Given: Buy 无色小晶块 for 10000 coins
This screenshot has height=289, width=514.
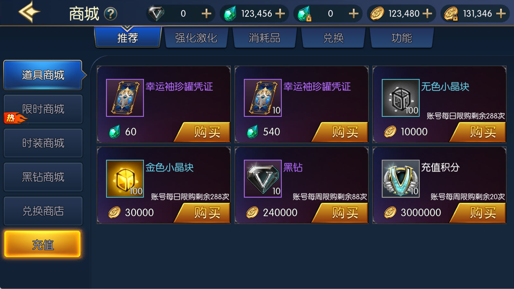Looking at the screenshot, I should [478, 132].
